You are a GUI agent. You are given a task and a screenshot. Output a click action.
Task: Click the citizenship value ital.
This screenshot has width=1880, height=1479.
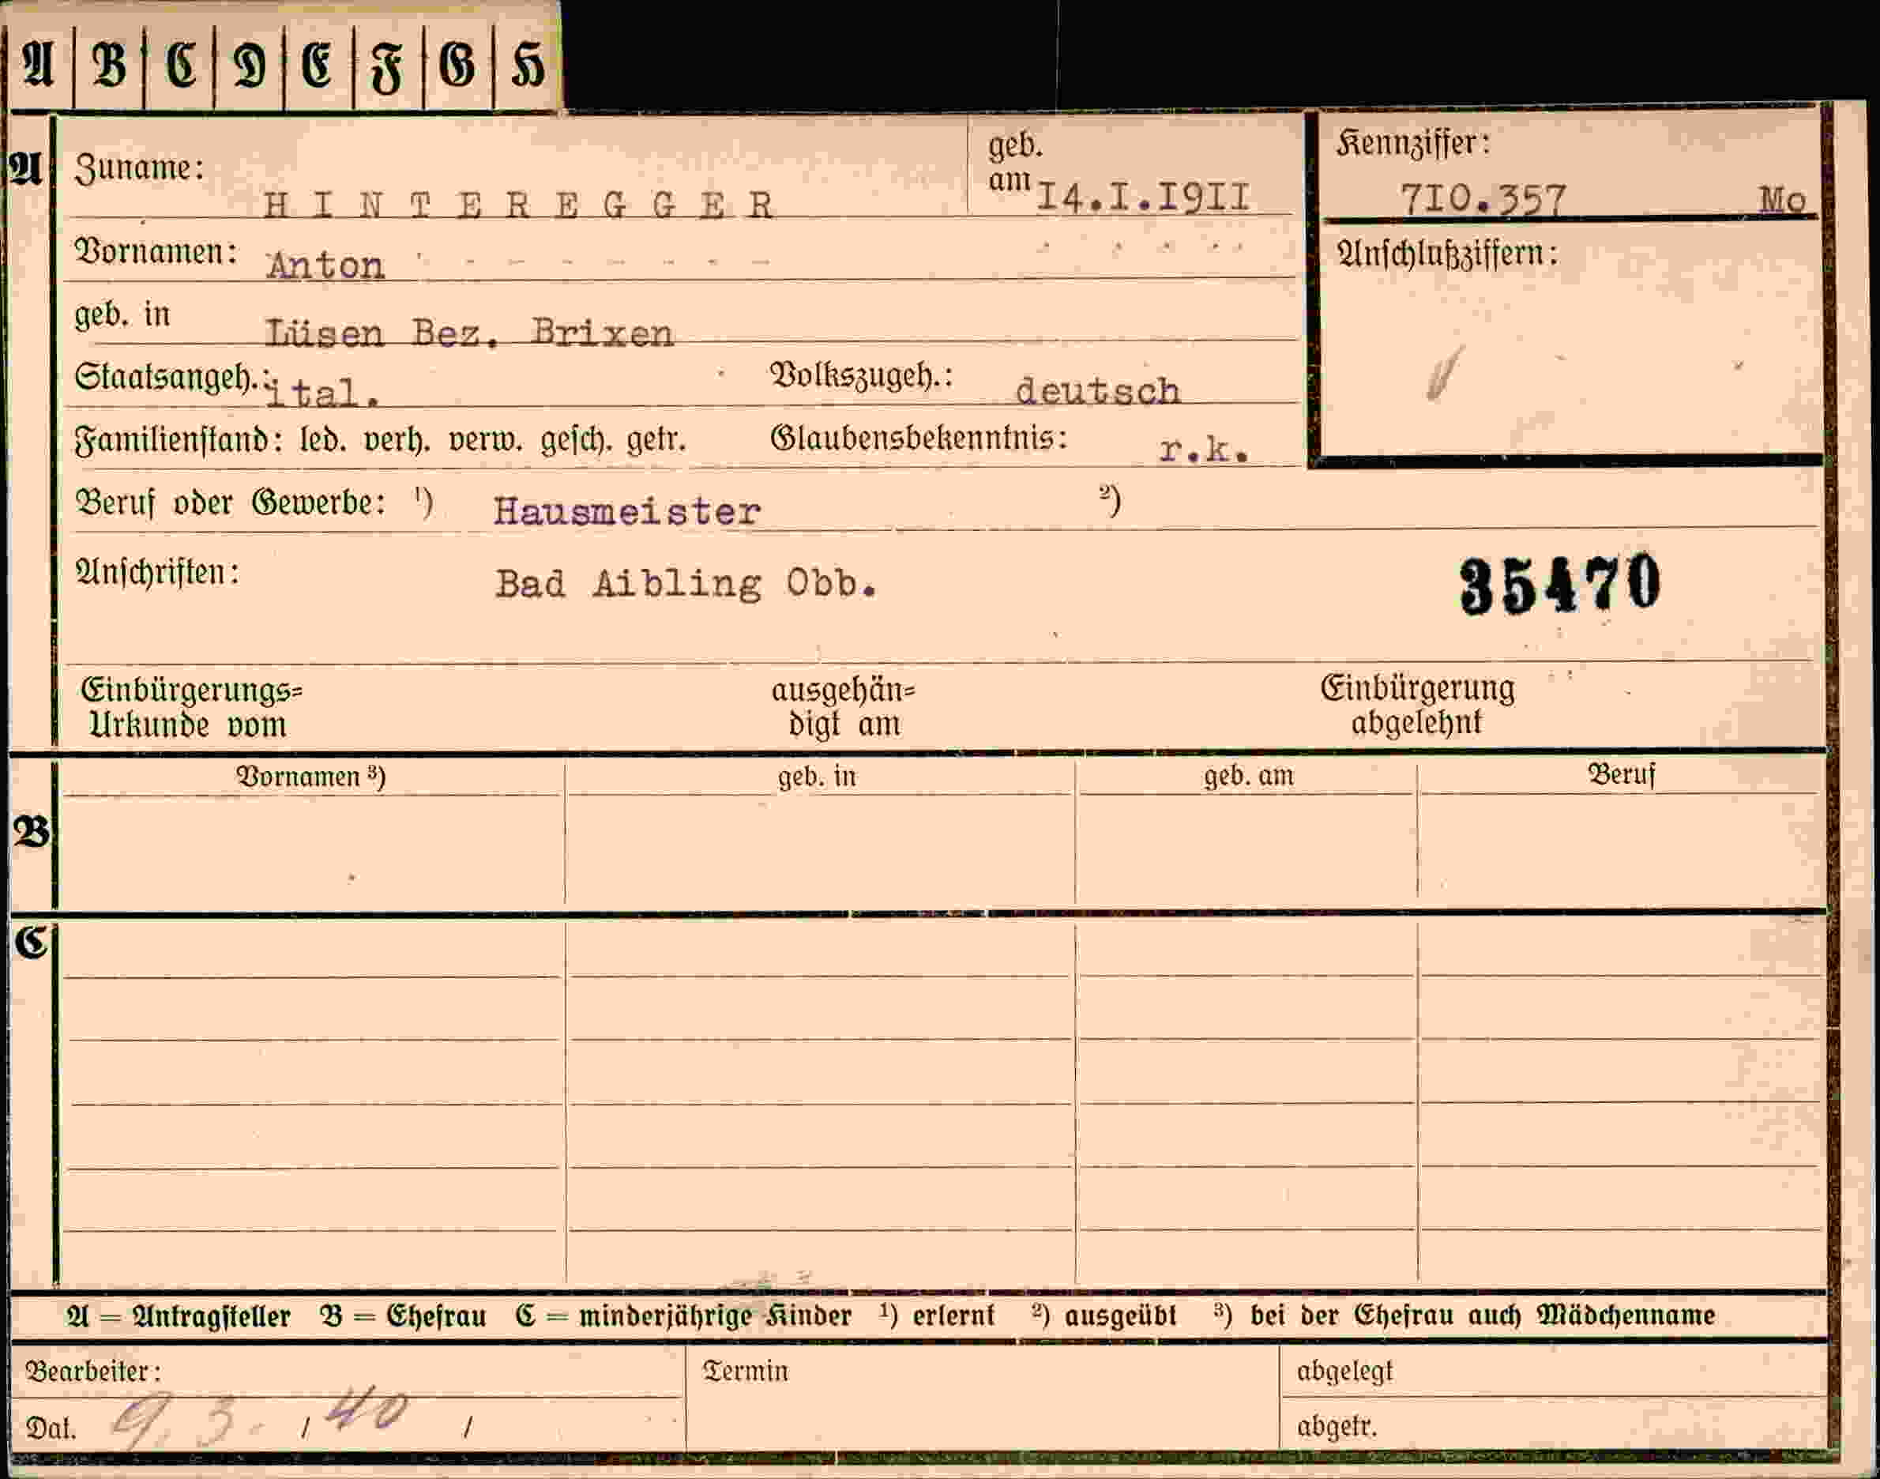323,393
